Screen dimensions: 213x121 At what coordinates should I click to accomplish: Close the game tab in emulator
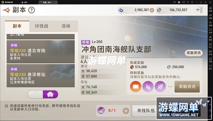pos(56,2)
